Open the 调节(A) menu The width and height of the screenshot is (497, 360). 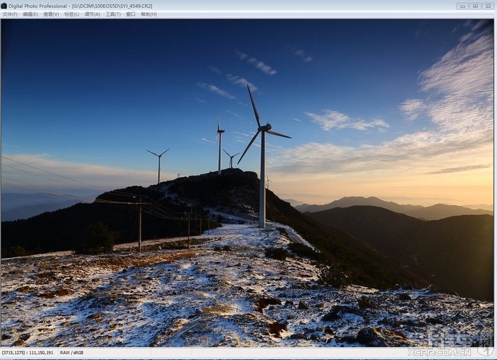pyautogui.click(x=92, y=14)
